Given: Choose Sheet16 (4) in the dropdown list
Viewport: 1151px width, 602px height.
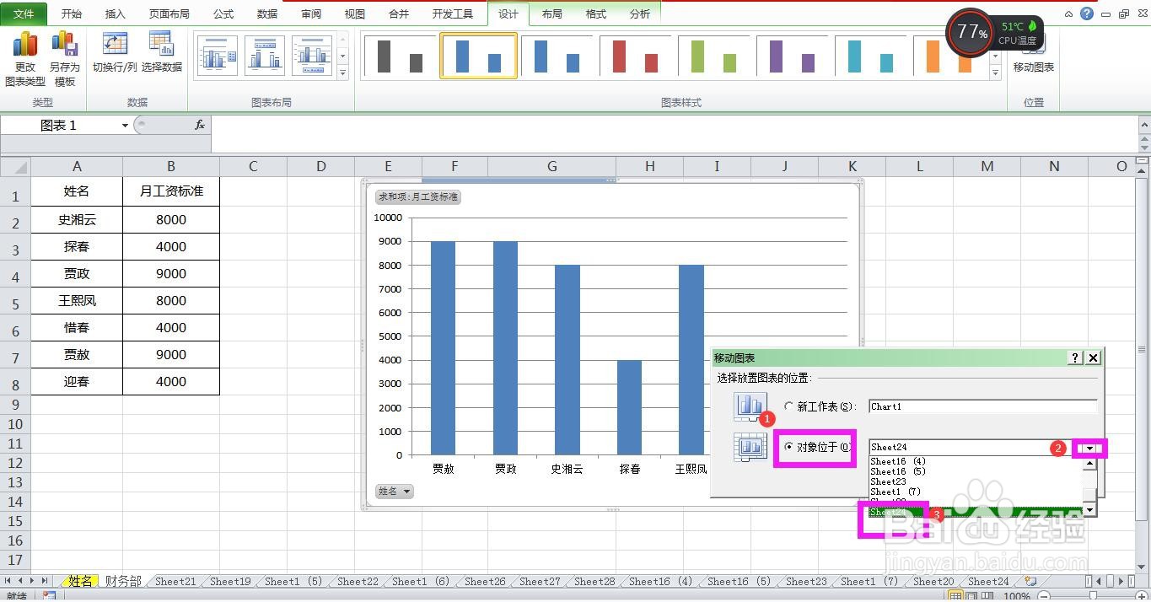Looking at the screenshot, I should coord(898,461).
